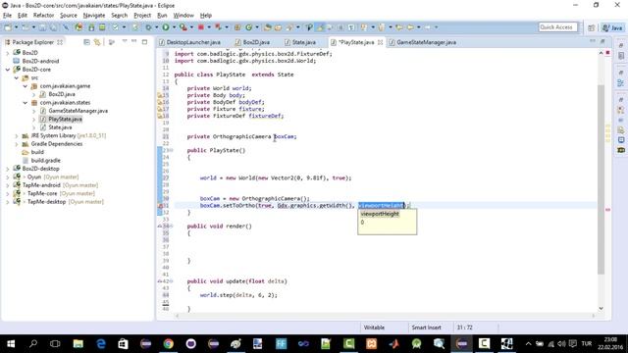Select GameStateManager.java in Package Explorer
The width and height of the screenshot is (628, 353).
[78, 111]
